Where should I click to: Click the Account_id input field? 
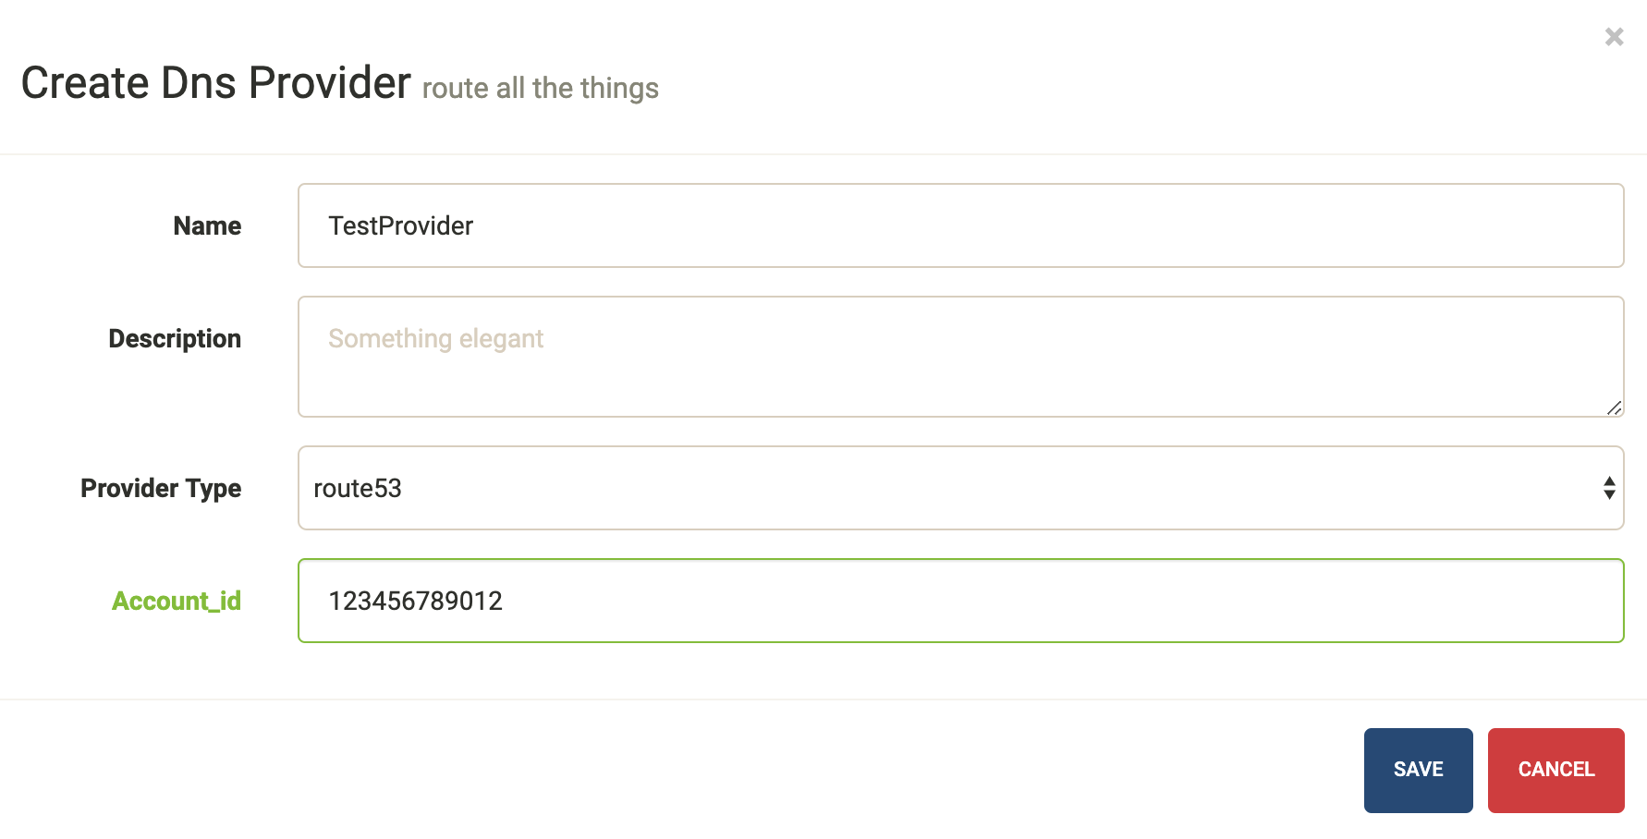point(832,601)
